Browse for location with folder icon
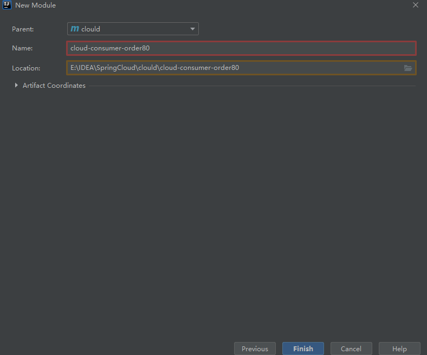 pos(407,68)
